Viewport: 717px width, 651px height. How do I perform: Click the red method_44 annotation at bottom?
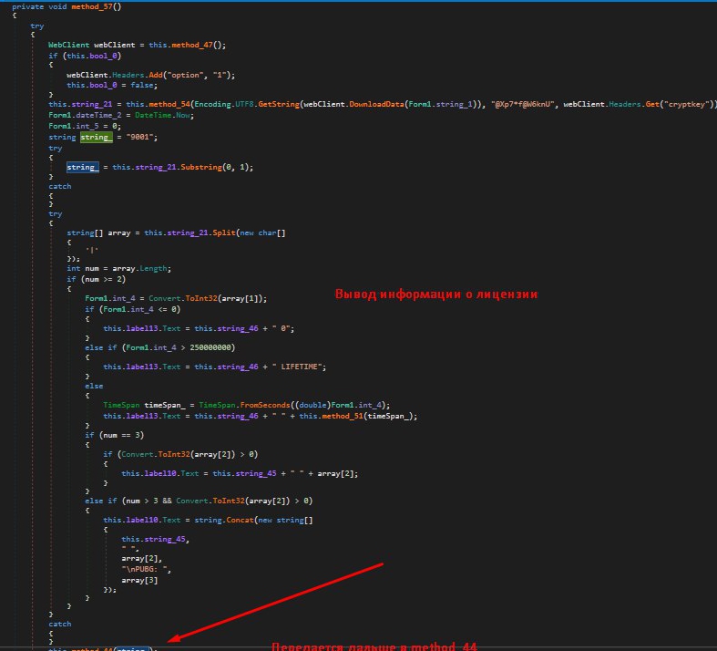[374, 646]
